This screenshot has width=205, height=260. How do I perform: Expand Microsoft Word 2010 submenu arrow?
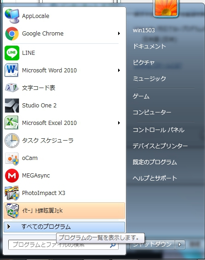coord(119,71)
